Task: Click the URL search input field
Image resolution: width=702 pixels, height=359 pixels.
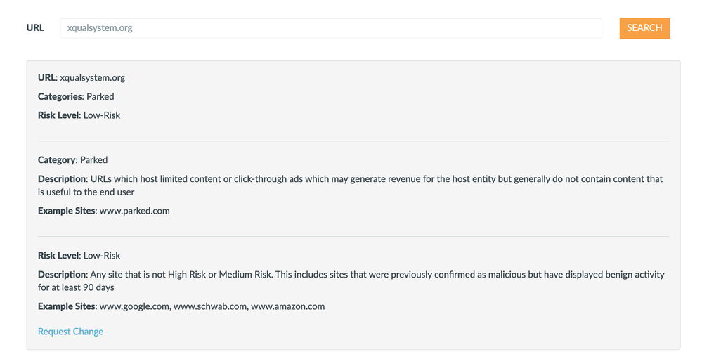Action: coord(330,28)
